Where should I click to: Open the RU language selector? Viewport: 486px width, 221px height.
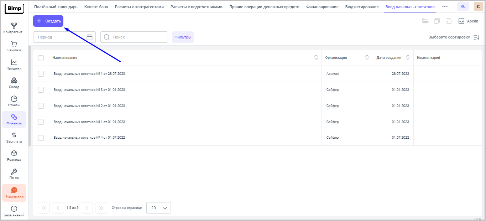(463, 6)
